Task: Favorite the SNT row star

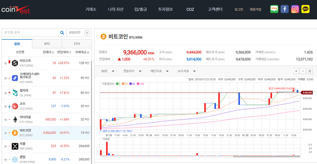Action: pyautogui.click(x=5, y=78)
